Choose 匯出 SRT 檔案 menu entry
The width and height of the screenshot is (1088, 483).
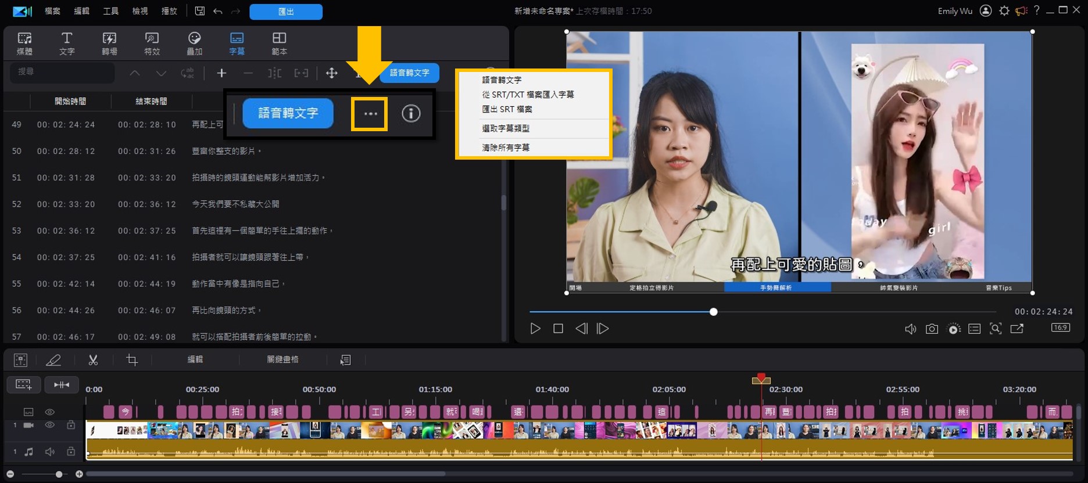tap(507, 109)
